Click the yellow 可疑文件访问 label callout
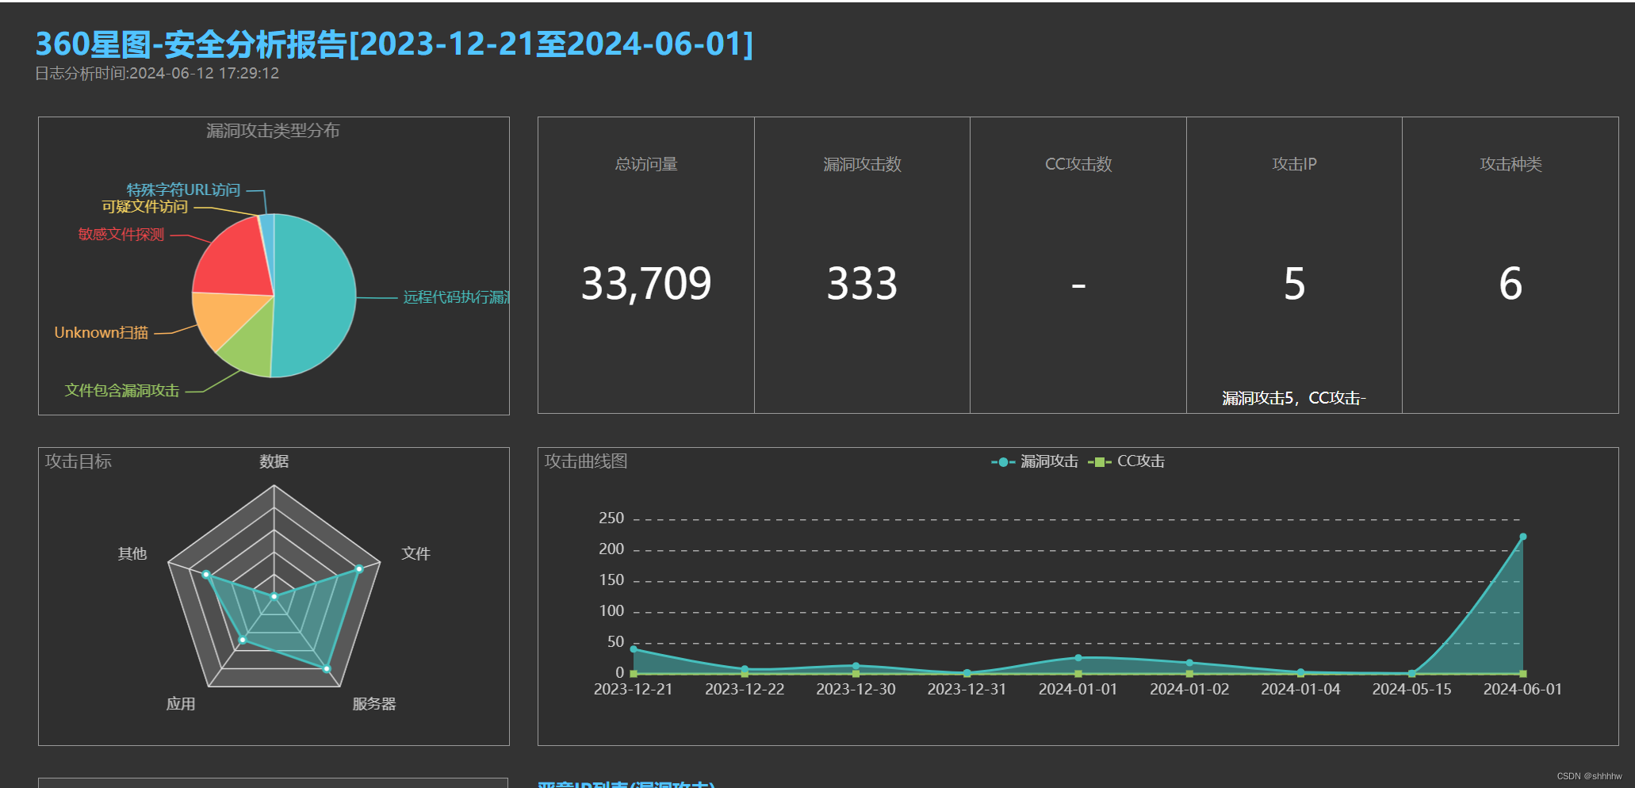 [x=145, y=207]
